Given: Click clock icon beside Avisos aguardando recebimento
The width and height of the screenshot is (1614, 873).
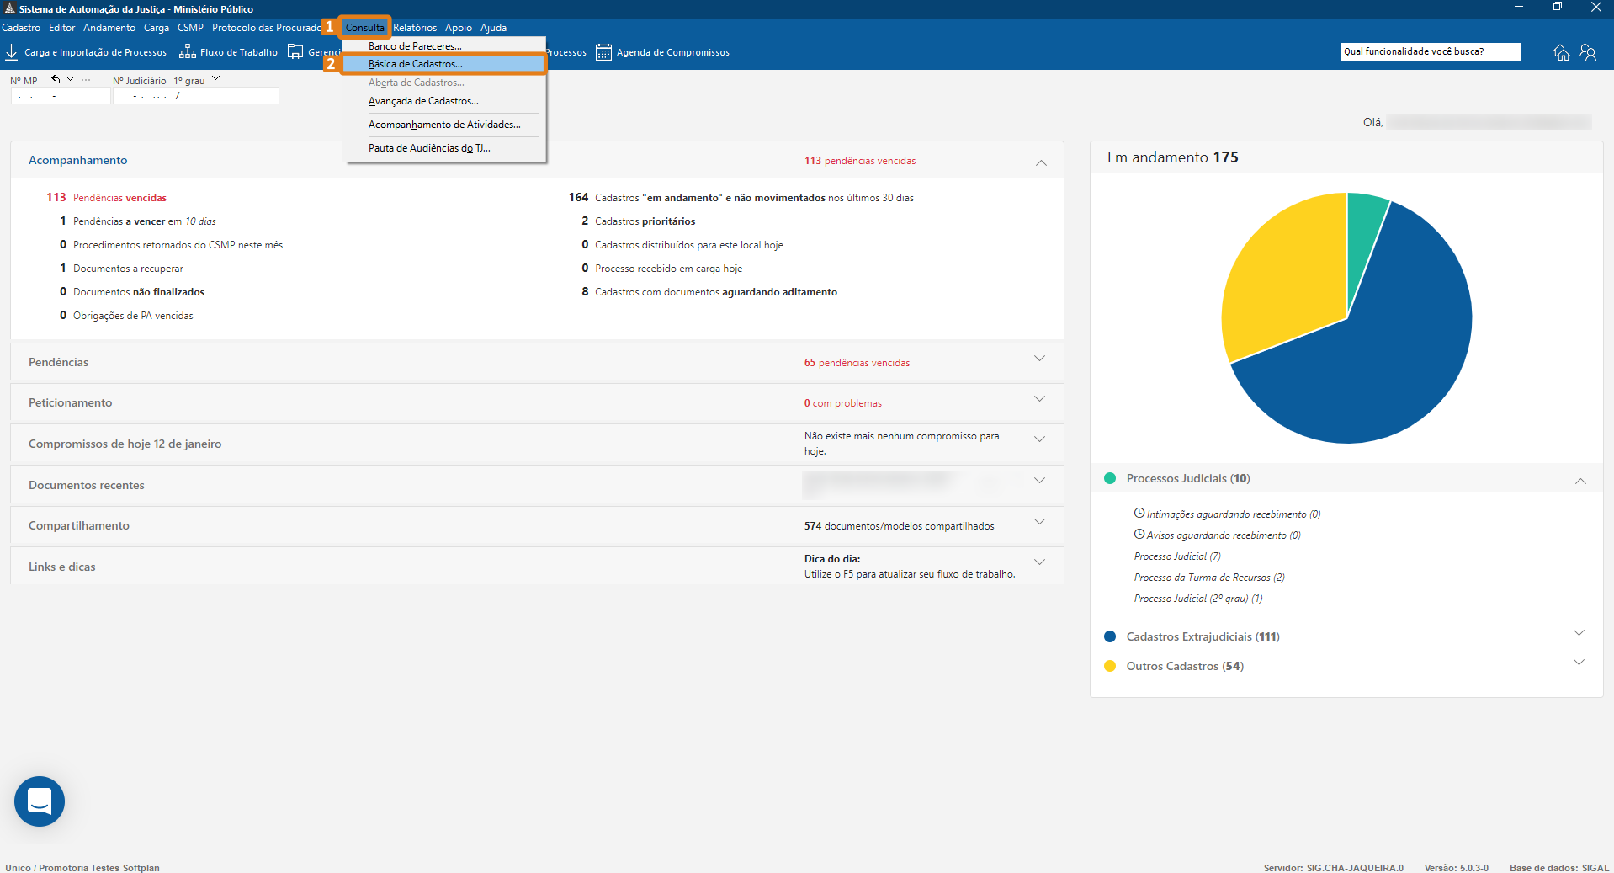Looking at the screenshot, I should 1139,534.
